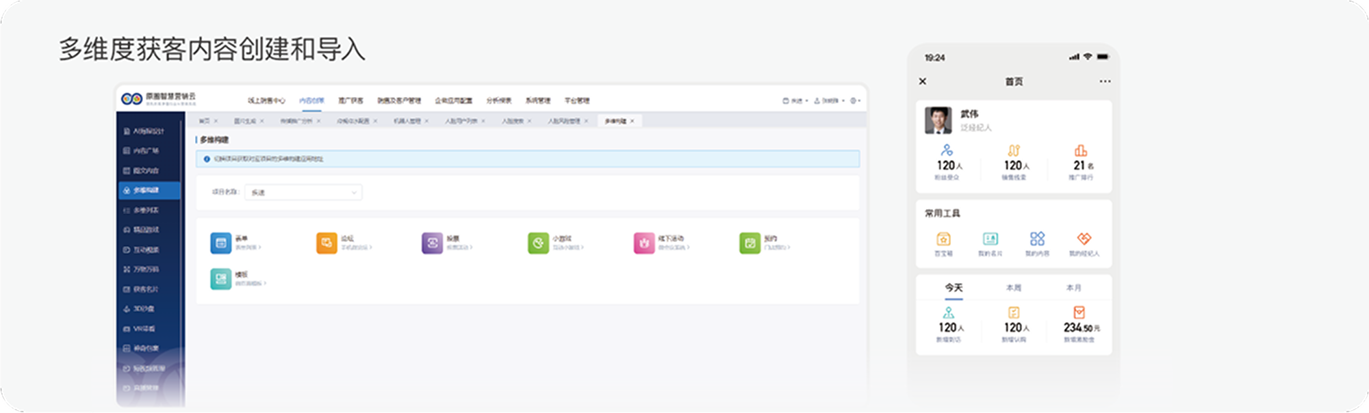The image size is (1369, 413).
Task: Open the pink 线下活动 offline activity icon
Action: (x=643, y=243)
